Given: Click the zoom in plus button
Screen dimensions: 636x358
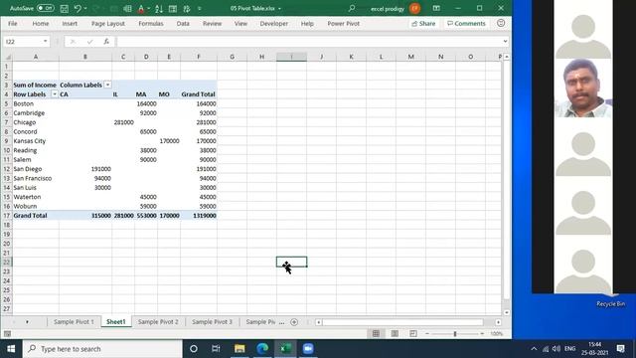Looking at the screenshot, I should (482, 334).
